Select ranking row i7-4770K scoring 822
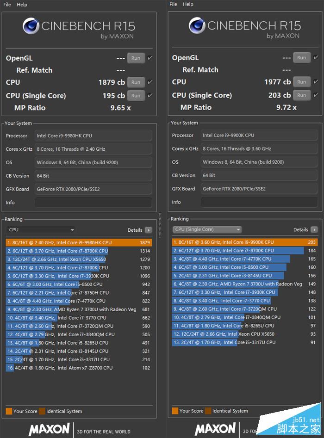The width and height of the screenshot is (324, 438). pos(79,301)
